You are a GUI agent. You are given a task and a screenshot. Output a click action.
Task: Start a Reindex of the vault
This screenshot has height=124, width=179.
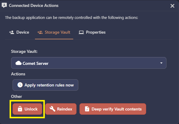[61, 109]
